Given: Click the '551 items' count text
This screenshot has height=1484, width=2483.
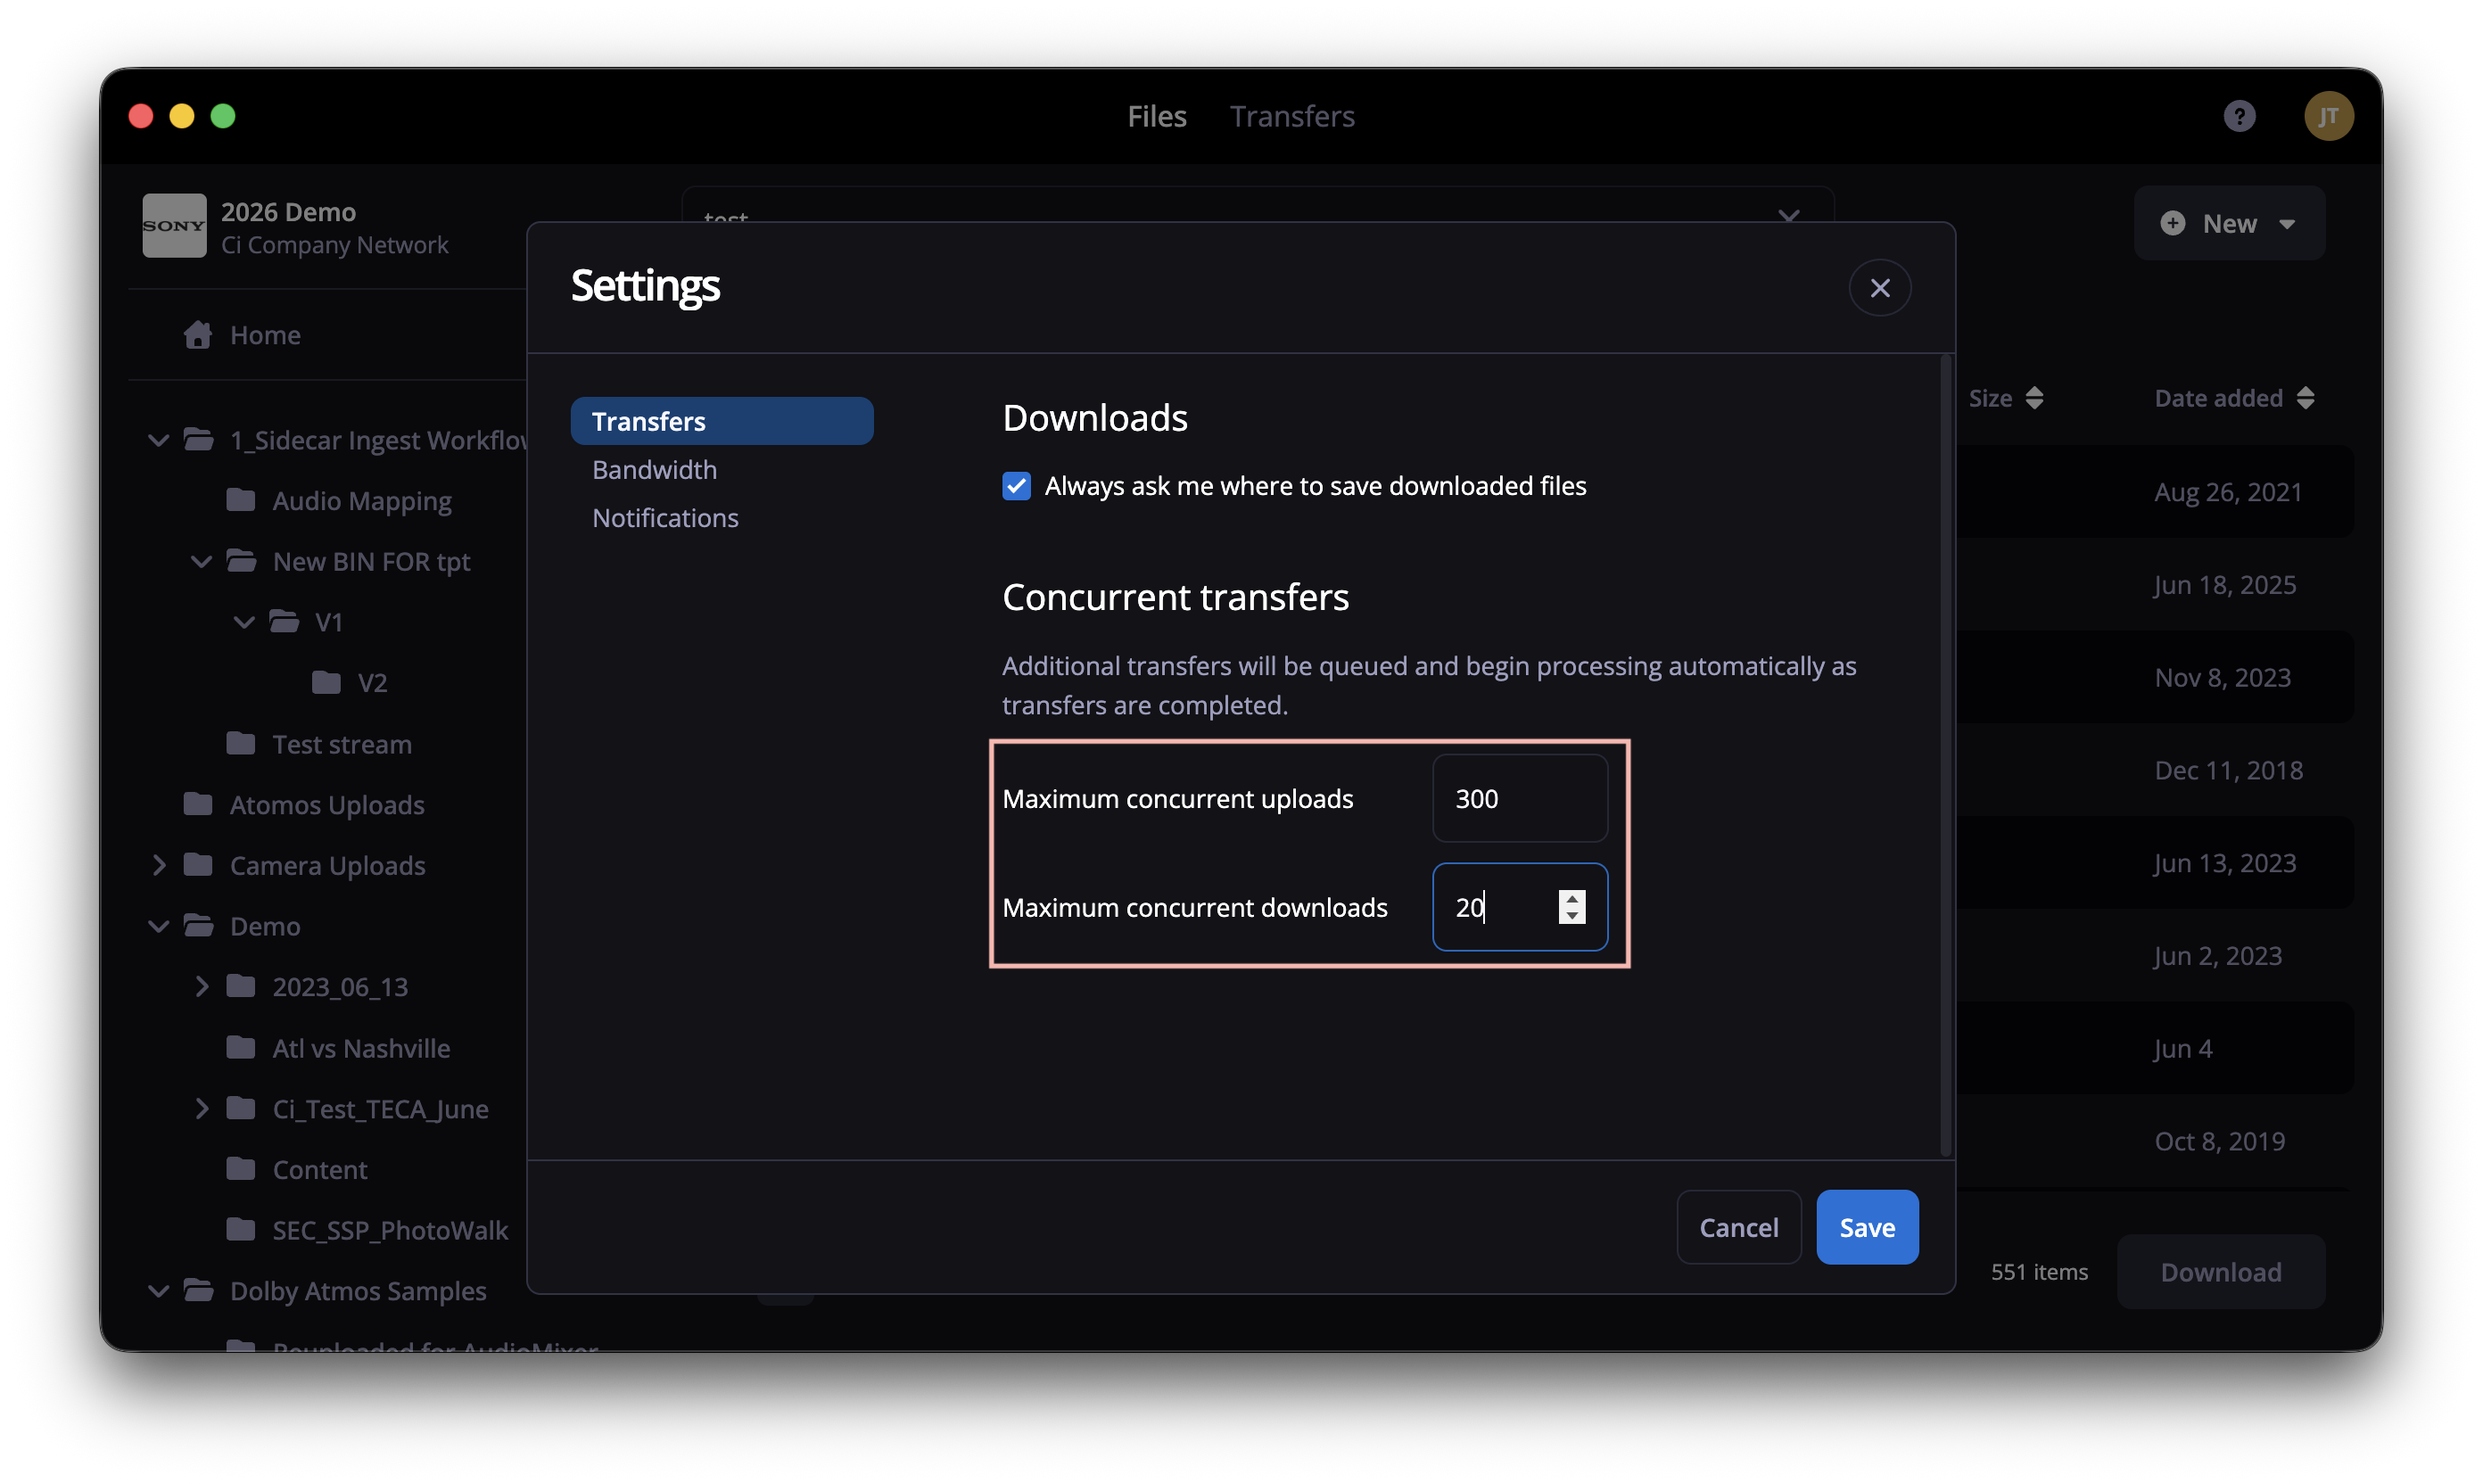Looking at the screenshot, I should (2038, 1271).
